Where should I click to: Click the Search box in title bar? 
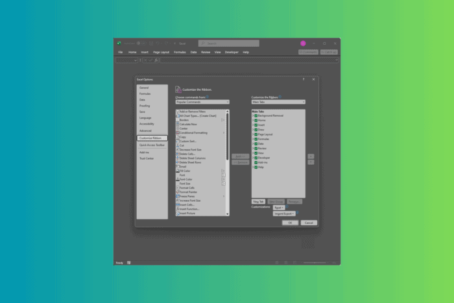point(229,43)
